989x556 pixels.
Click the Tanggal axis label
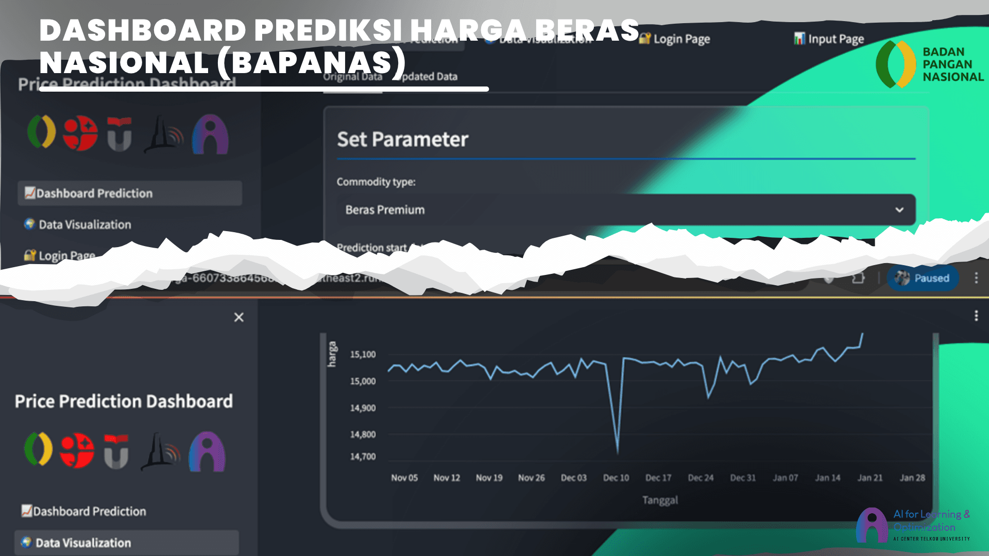660,500
